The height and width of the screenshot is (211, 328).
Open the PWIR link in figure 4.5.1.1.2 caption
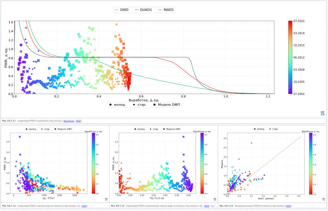84,206
